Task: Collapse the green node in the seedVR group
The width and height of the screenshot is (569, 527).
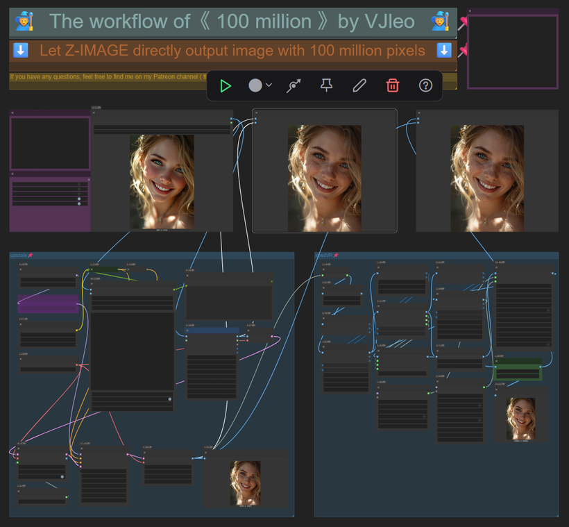Action: pyautogui.click(x=495, y=360)
